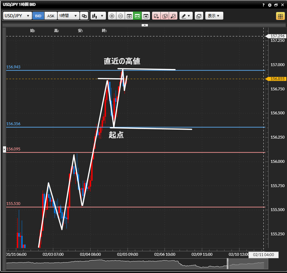
Task: Toggle the green fit-width display button
Action: click(x=137, y=16)
